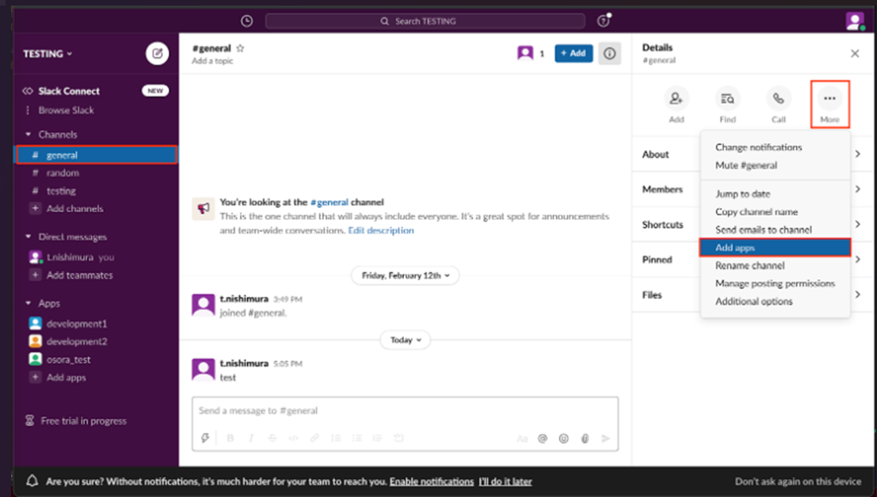Attach a file with the paperclip icon
The height and width of the screenshot is (497, 877).
[x=585, y=438]
